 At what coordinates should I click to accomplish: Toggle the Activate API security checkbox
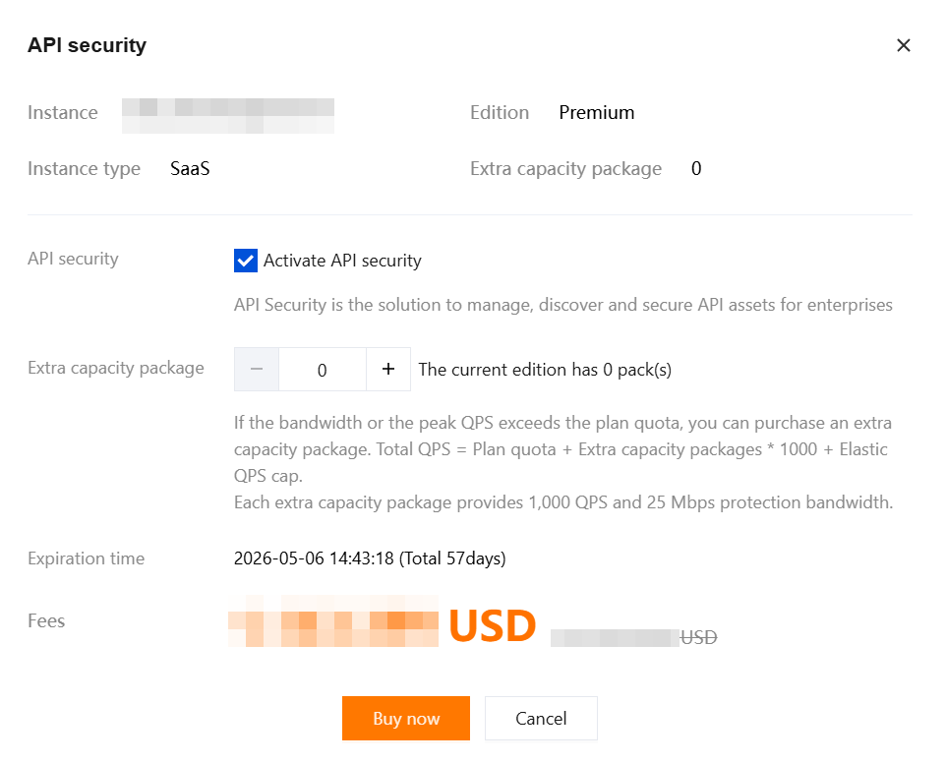pos(246,261)
